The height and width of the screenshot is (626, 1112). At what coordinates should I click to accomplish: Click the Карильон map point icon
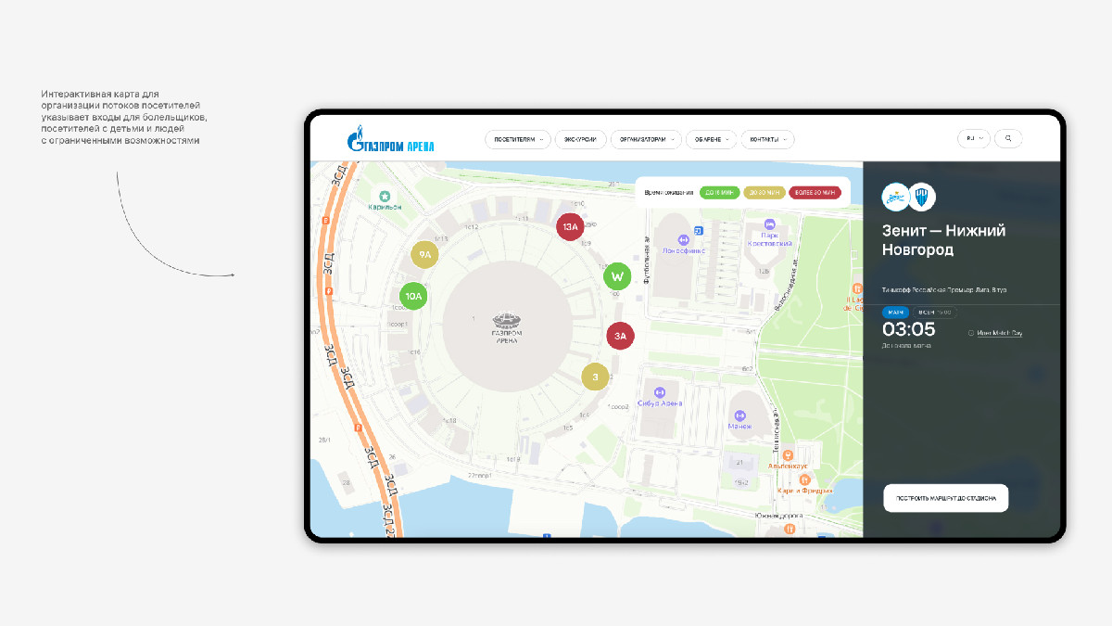pyautogui.click(x=384, y=197)
